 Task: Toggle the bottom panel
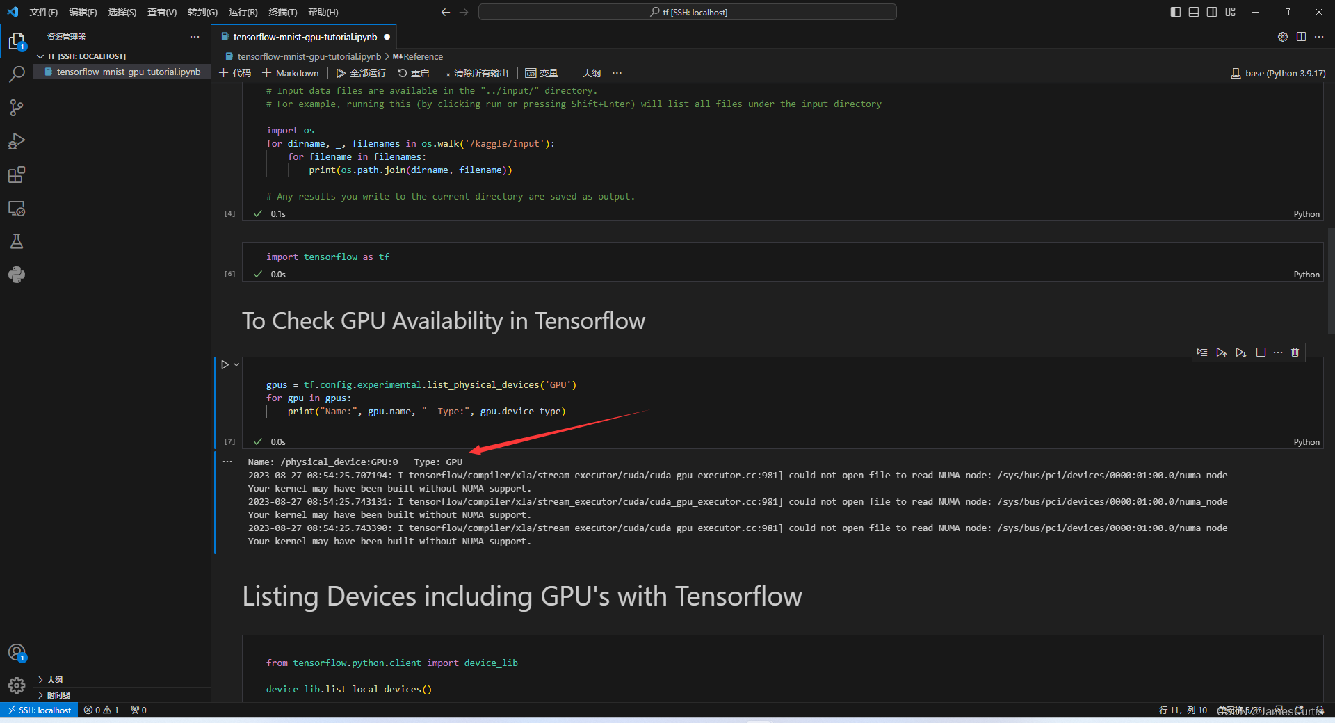(1194, 12)
